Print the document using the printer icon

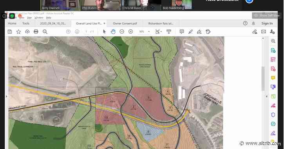pos(36,32)
